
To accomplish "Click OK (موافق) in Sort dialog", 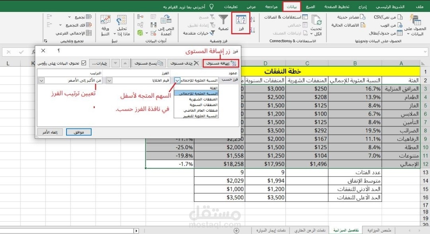I will 79,132.
